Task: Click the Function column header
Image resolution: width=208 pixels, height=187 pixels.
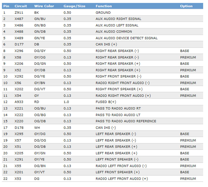Action: point(104,6)
